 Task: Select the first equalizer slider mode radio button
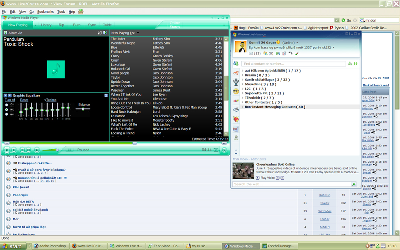pyautogui.click(x=7, y=105)
